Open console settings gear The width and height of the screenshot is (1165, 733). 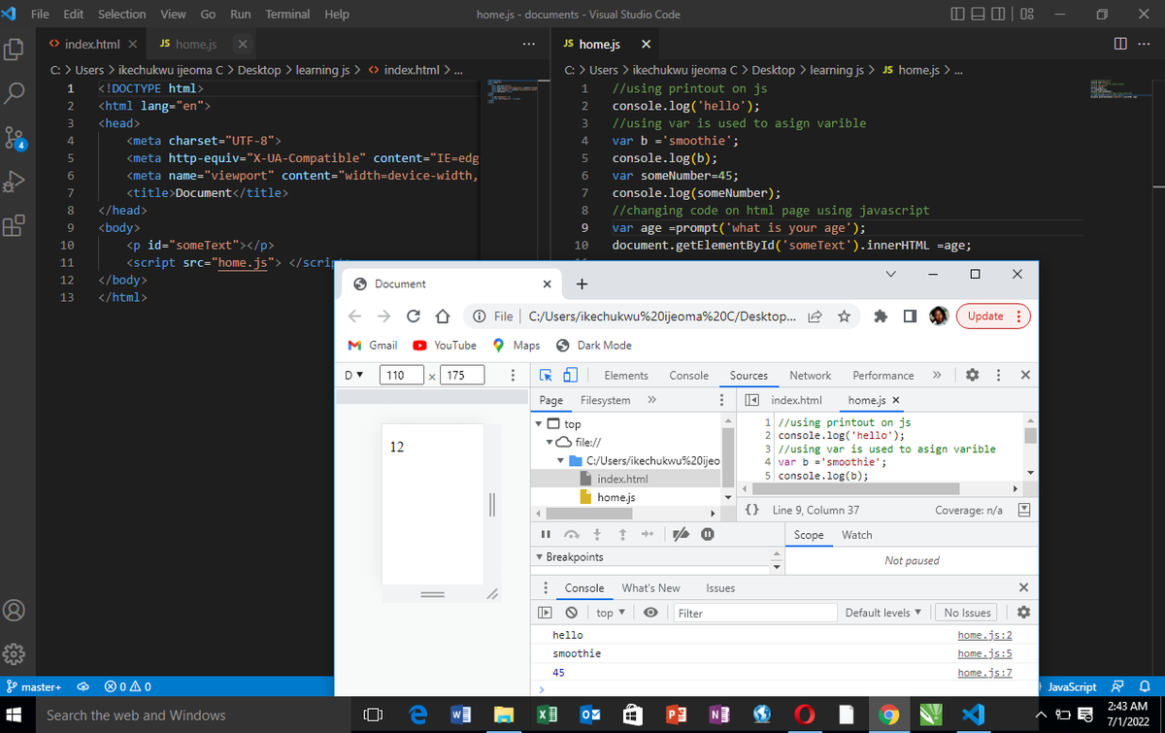(x=1022, y=613)
